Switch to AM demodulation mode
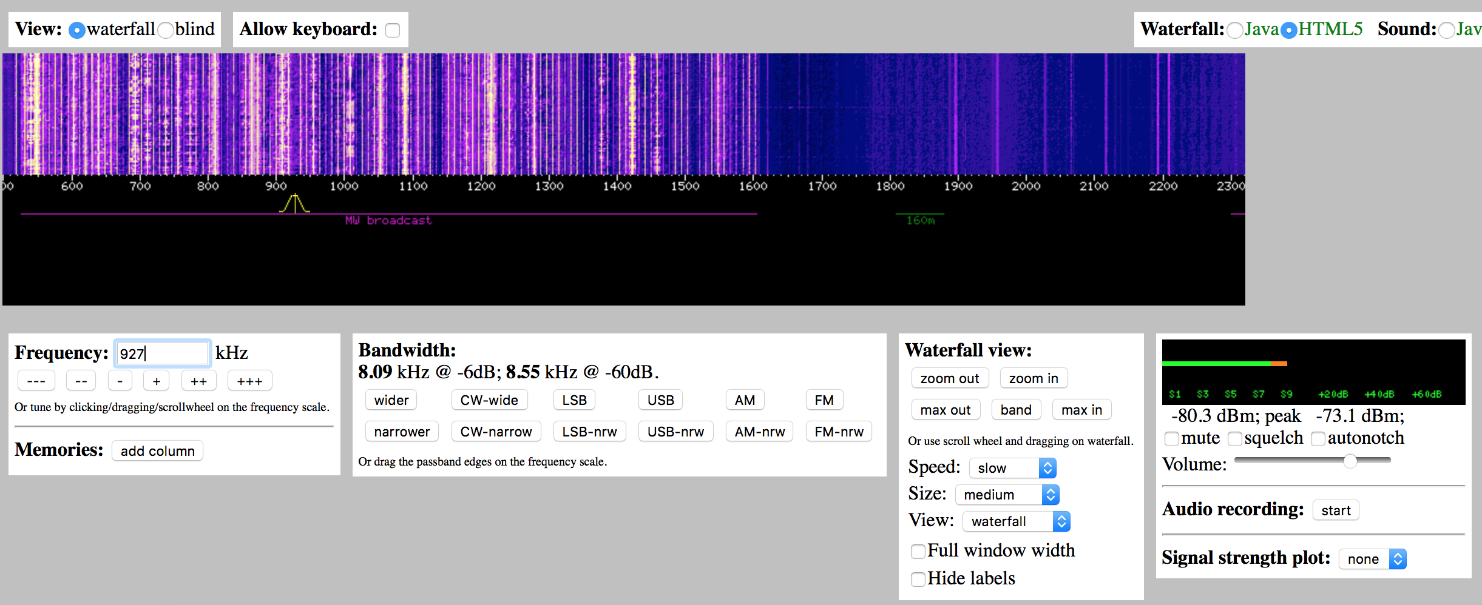Screen dimensions: 1482x605 tap(745, 400)
